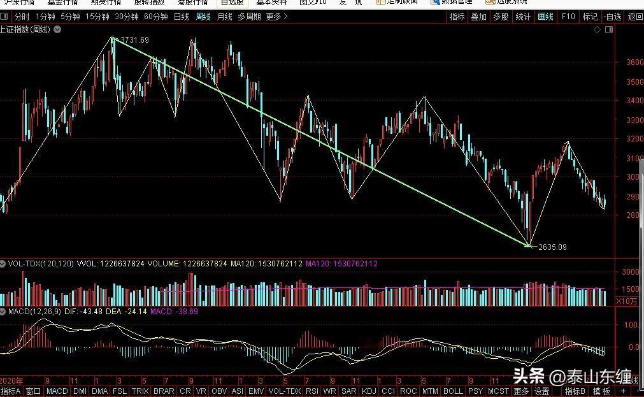The image size is (644, 397).
Task: Switch to DMA indicator
Action: tap(100, 391)
